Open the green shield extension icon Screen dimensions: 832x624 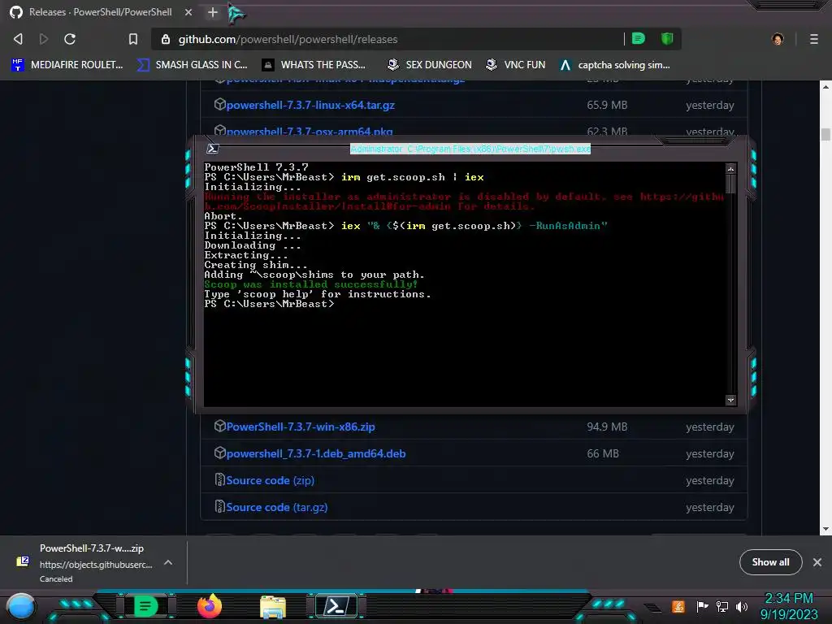click(x=667, y=38)
